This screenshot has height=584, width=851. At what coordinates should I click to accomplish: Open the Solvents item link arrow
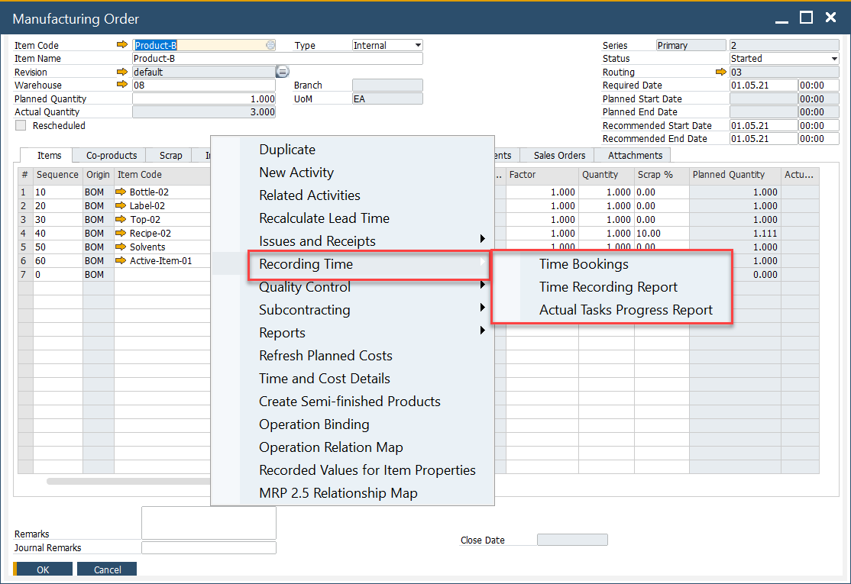121,247
